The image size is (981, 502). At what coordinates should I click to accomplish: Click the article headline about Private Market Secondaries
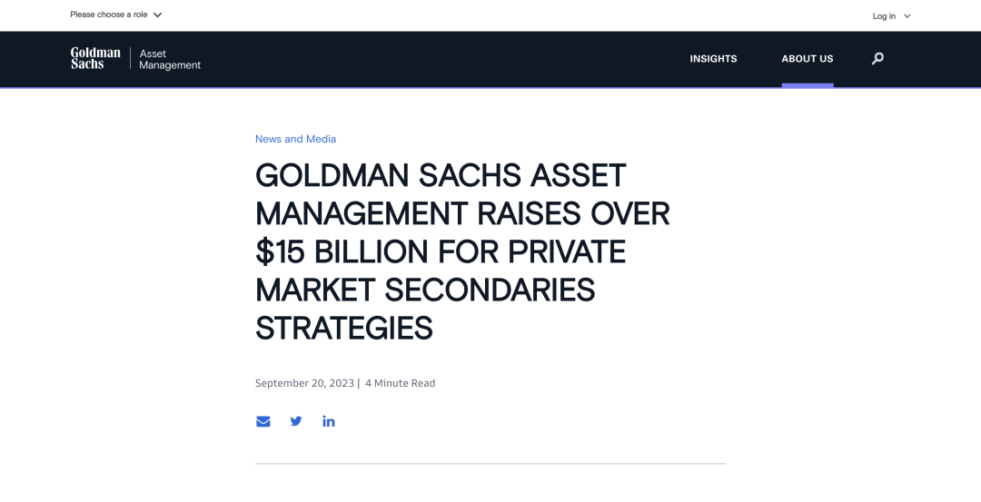462,251
